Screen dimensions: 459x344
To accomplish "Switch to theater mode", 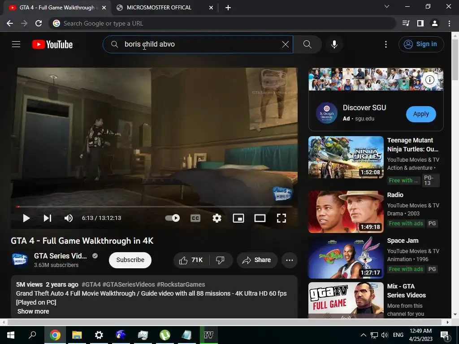I will (x=260, y=218).
